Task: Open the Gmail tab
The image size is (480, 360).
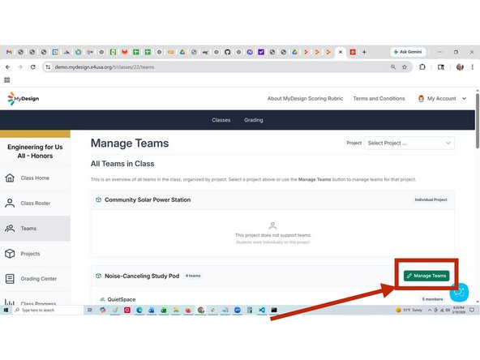Action: pos(9,52)
